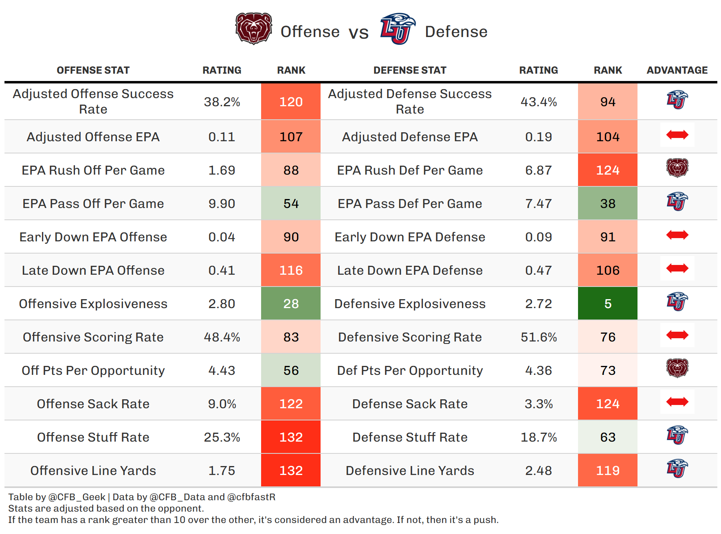Click the OFFENSE STAT column header

(93, 70)
